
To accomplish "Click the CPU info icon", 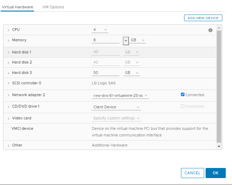I will coord(210,30).
